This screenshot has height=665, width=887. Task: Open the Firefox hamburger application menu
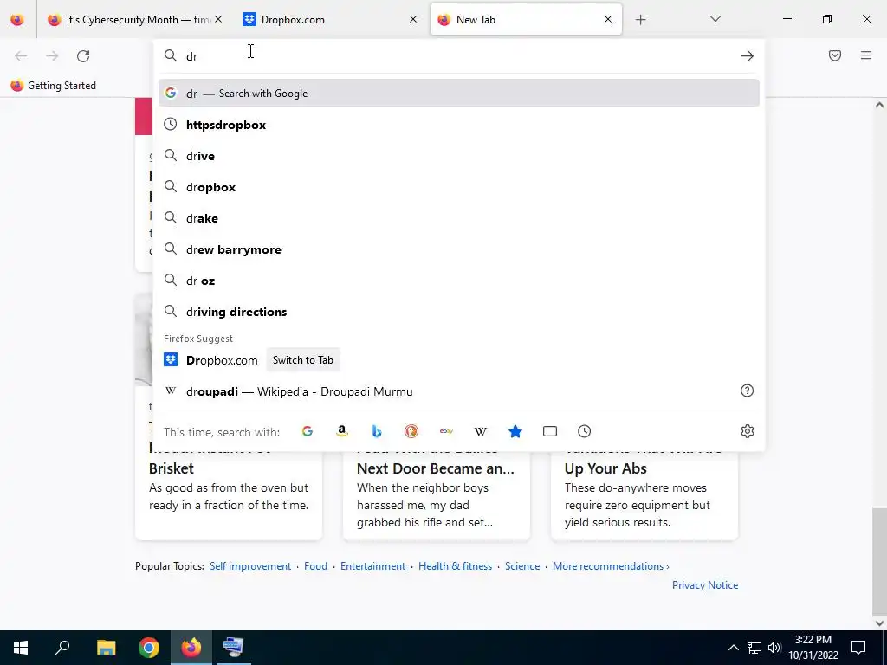(866, 55)
